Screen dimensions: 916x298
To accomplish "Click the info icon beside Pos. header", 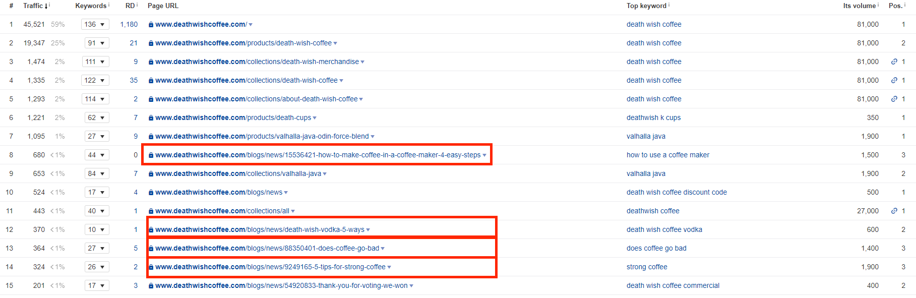I will (905, 5).
